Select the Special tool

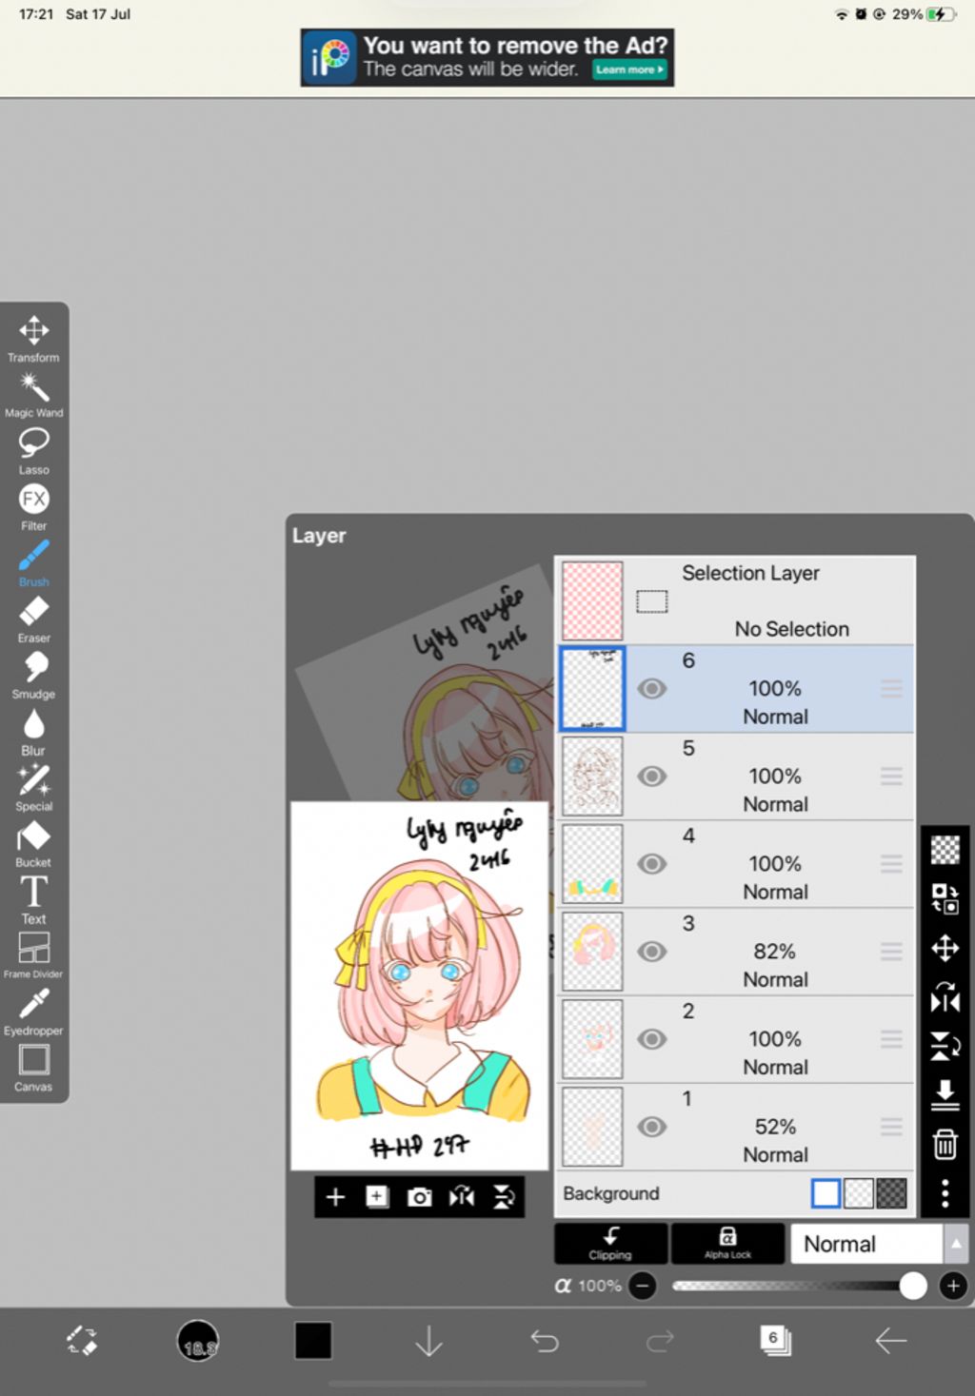33,788
